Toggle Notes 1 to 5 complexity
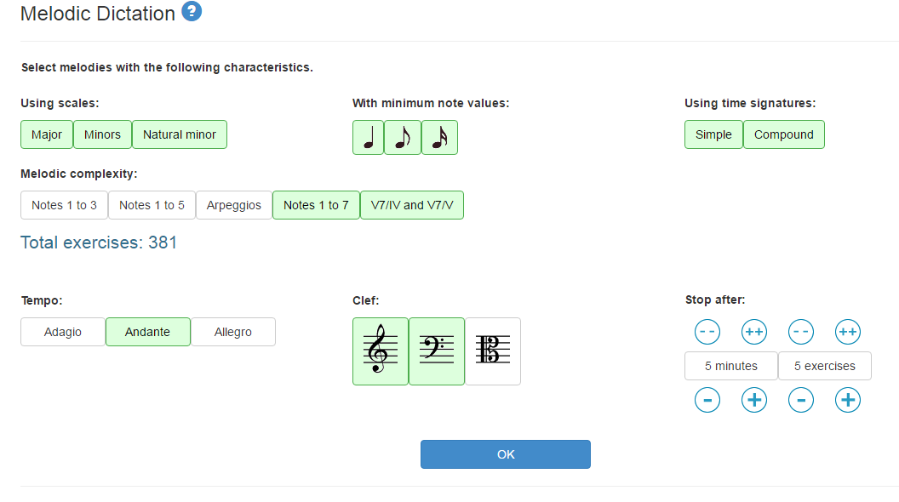Image resolution: width=899 pixels, height=502 pixels. pyautogui.click(x=152, y=205)
